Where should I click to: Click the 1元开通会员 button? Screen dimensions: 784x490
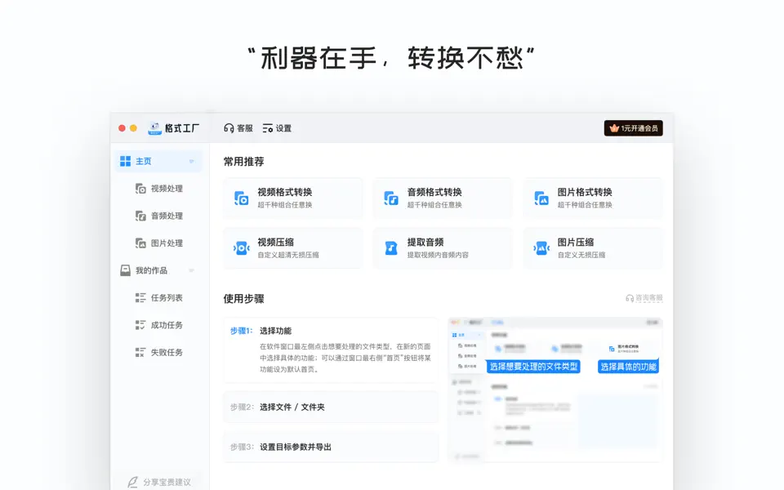pos(635,127)
